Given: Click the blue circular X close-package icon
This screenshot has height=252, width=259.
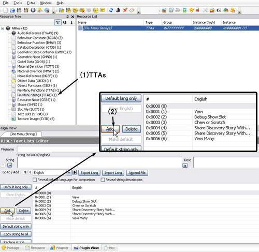Looking at the screenshot, I should pyautogui.click(x=33, y=10).
